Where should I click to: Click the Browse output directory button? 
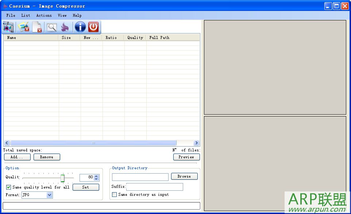pyautogui.click(x=185, y=176)
